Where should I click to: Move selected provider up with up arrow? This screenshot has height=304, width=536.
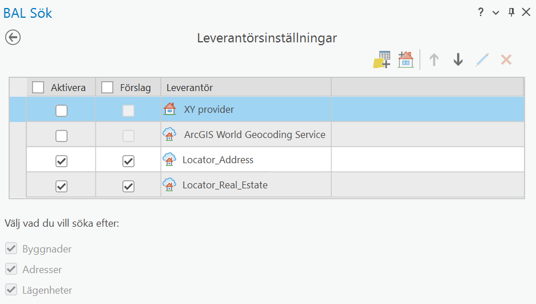pyautogui.click(x=434, y=60)
